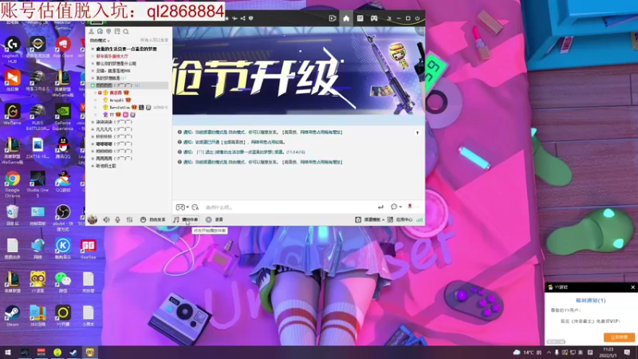Open the 224716 image file on desktop

pos(37,148)
